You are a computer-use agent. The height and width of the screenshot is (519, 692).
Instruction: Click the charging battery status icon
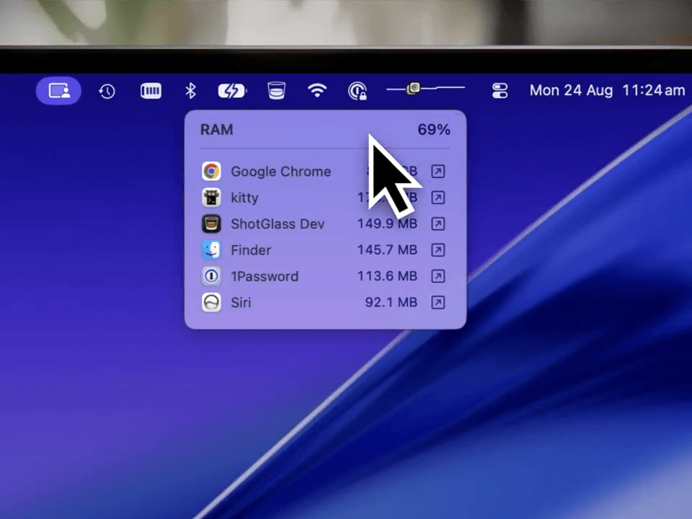coord(232,92)
